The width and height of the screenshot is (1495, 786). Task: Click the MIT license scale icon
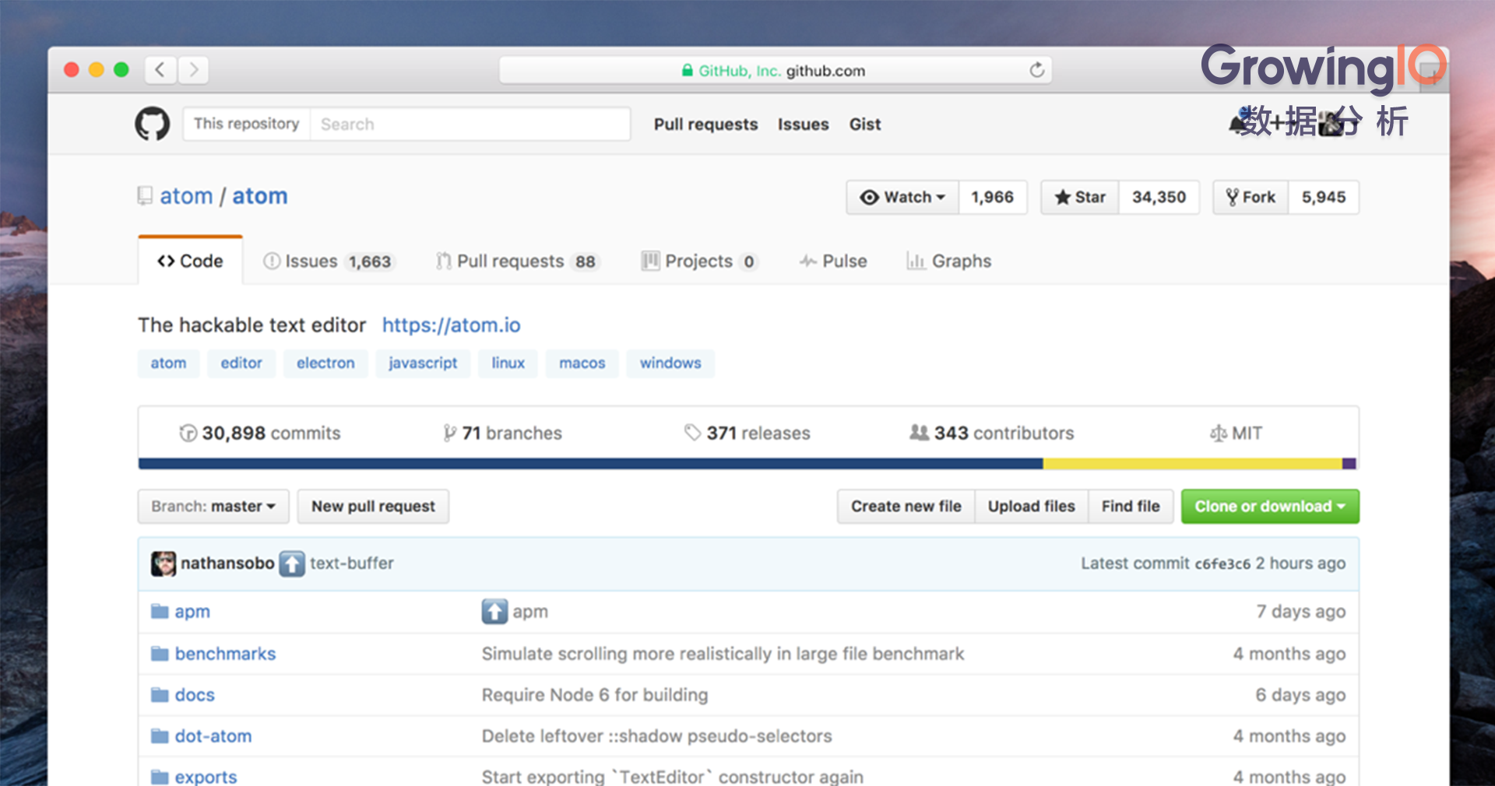click(x=1218, y=433)
